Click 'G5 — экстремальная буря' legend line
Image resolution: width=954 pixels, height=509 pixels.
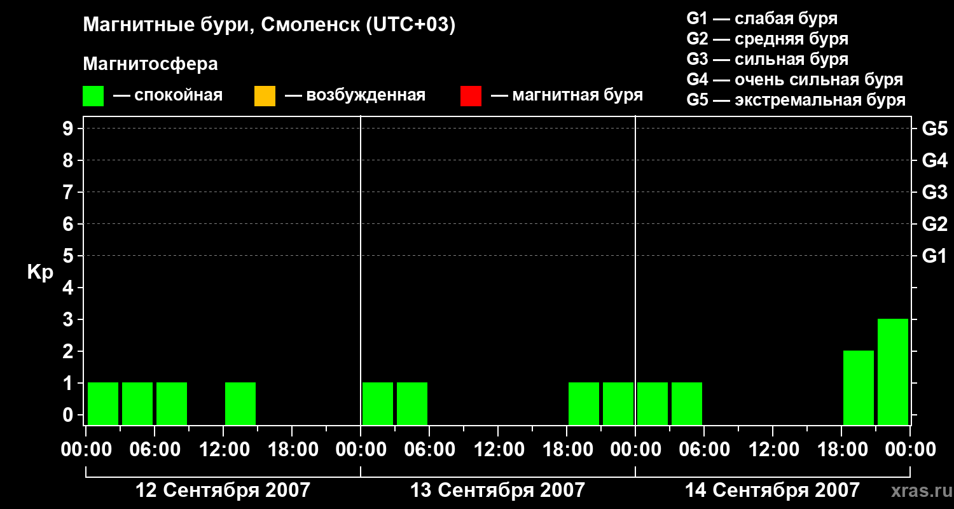(x=796, y=101)
